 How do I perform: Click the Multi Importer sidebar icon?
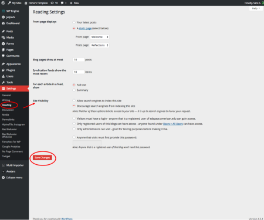pos(3,165)
